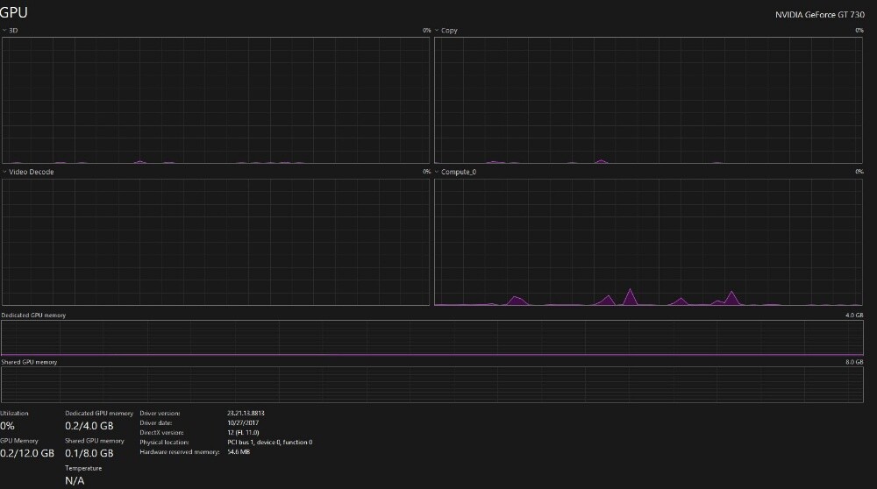
Task: Select the 0.2/12.0 GB GPU memory value
Action: pyautogui.click(x=27, y=453)
